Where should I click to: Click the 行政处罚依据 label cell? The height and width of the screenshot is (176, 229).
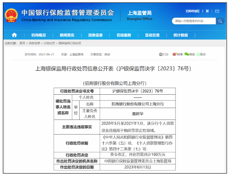(77, 143)
